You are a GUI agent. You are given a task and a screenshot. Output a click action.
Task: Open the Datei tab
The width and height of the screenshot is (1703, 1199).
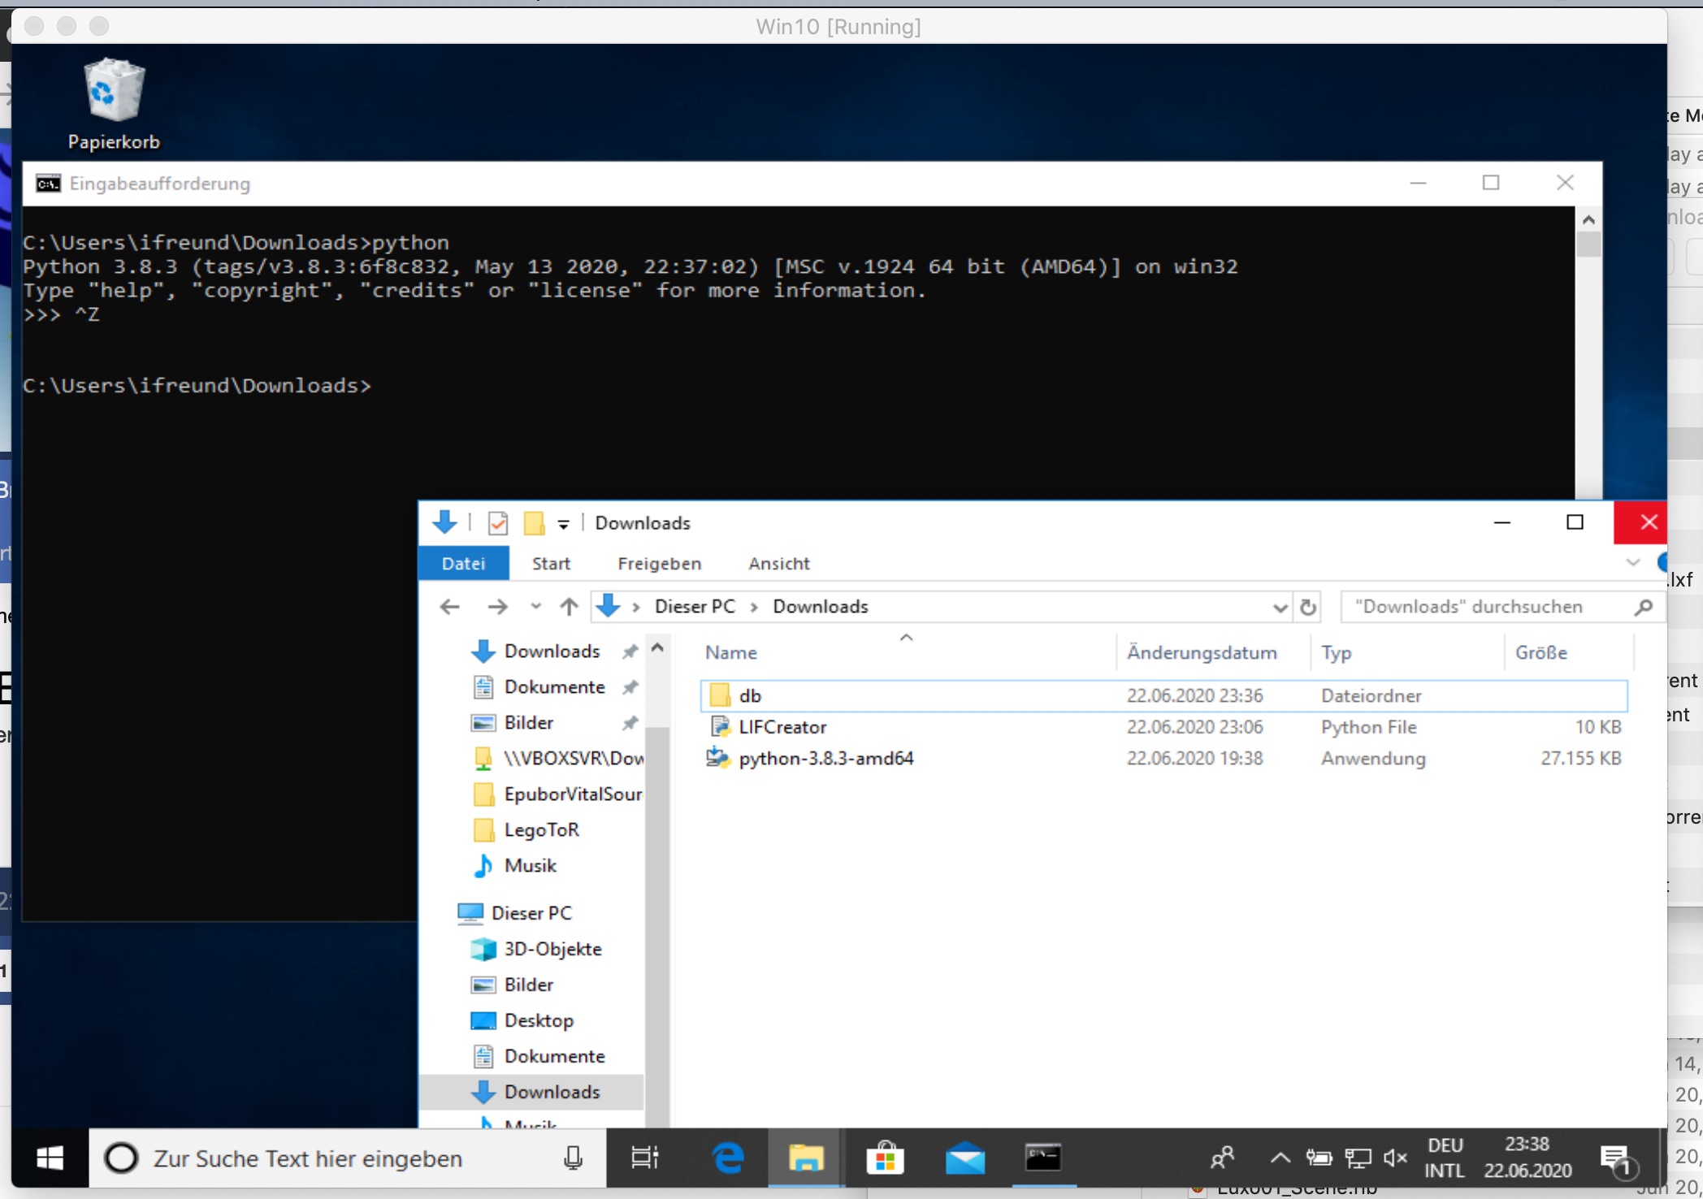click(x=463, y=564)
